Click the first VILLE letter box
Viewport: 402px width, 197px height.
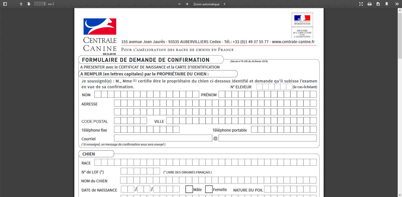pos(170,121)
